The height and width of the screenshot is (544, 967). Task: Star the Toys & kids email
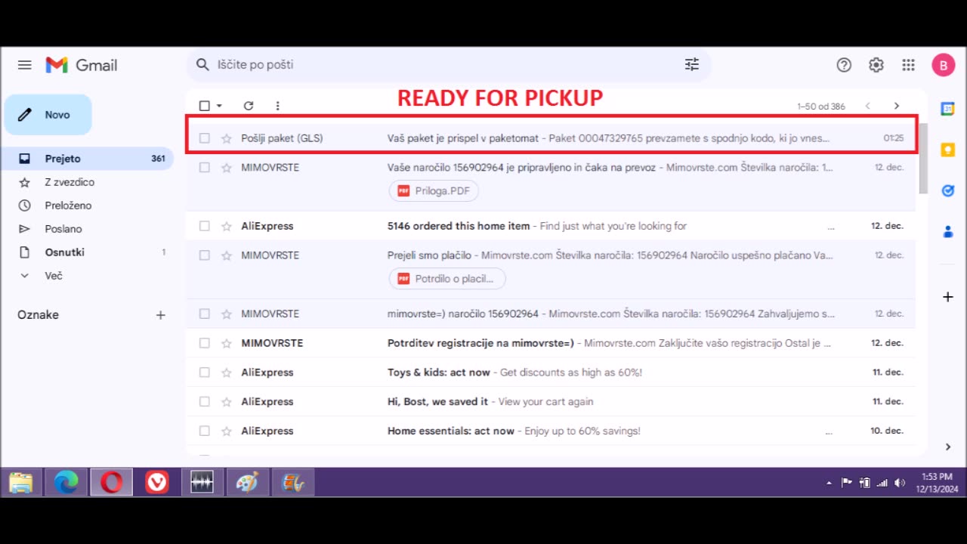click(226, 372)
